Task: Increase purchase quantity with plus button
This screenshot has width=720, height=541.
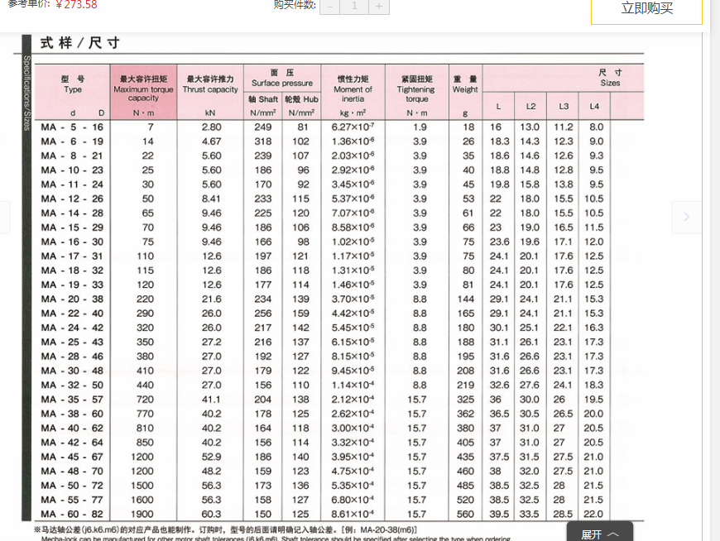Action: click(379, 7)
